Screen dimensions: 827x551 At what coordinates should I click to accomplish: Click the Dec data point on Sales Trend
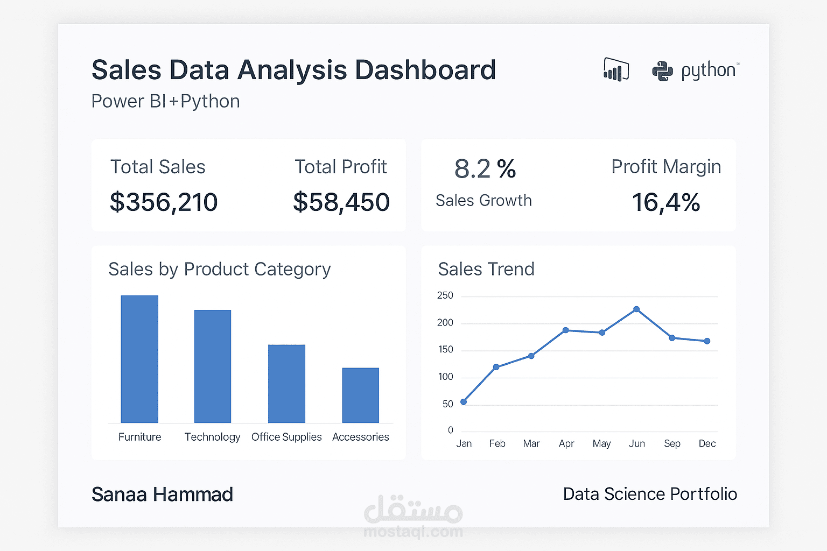(707, 341)
